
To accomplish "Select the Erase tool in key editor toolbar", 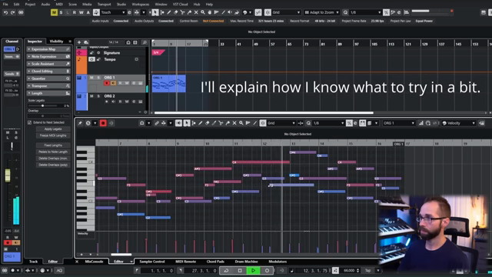I will (x=207, y=123).
